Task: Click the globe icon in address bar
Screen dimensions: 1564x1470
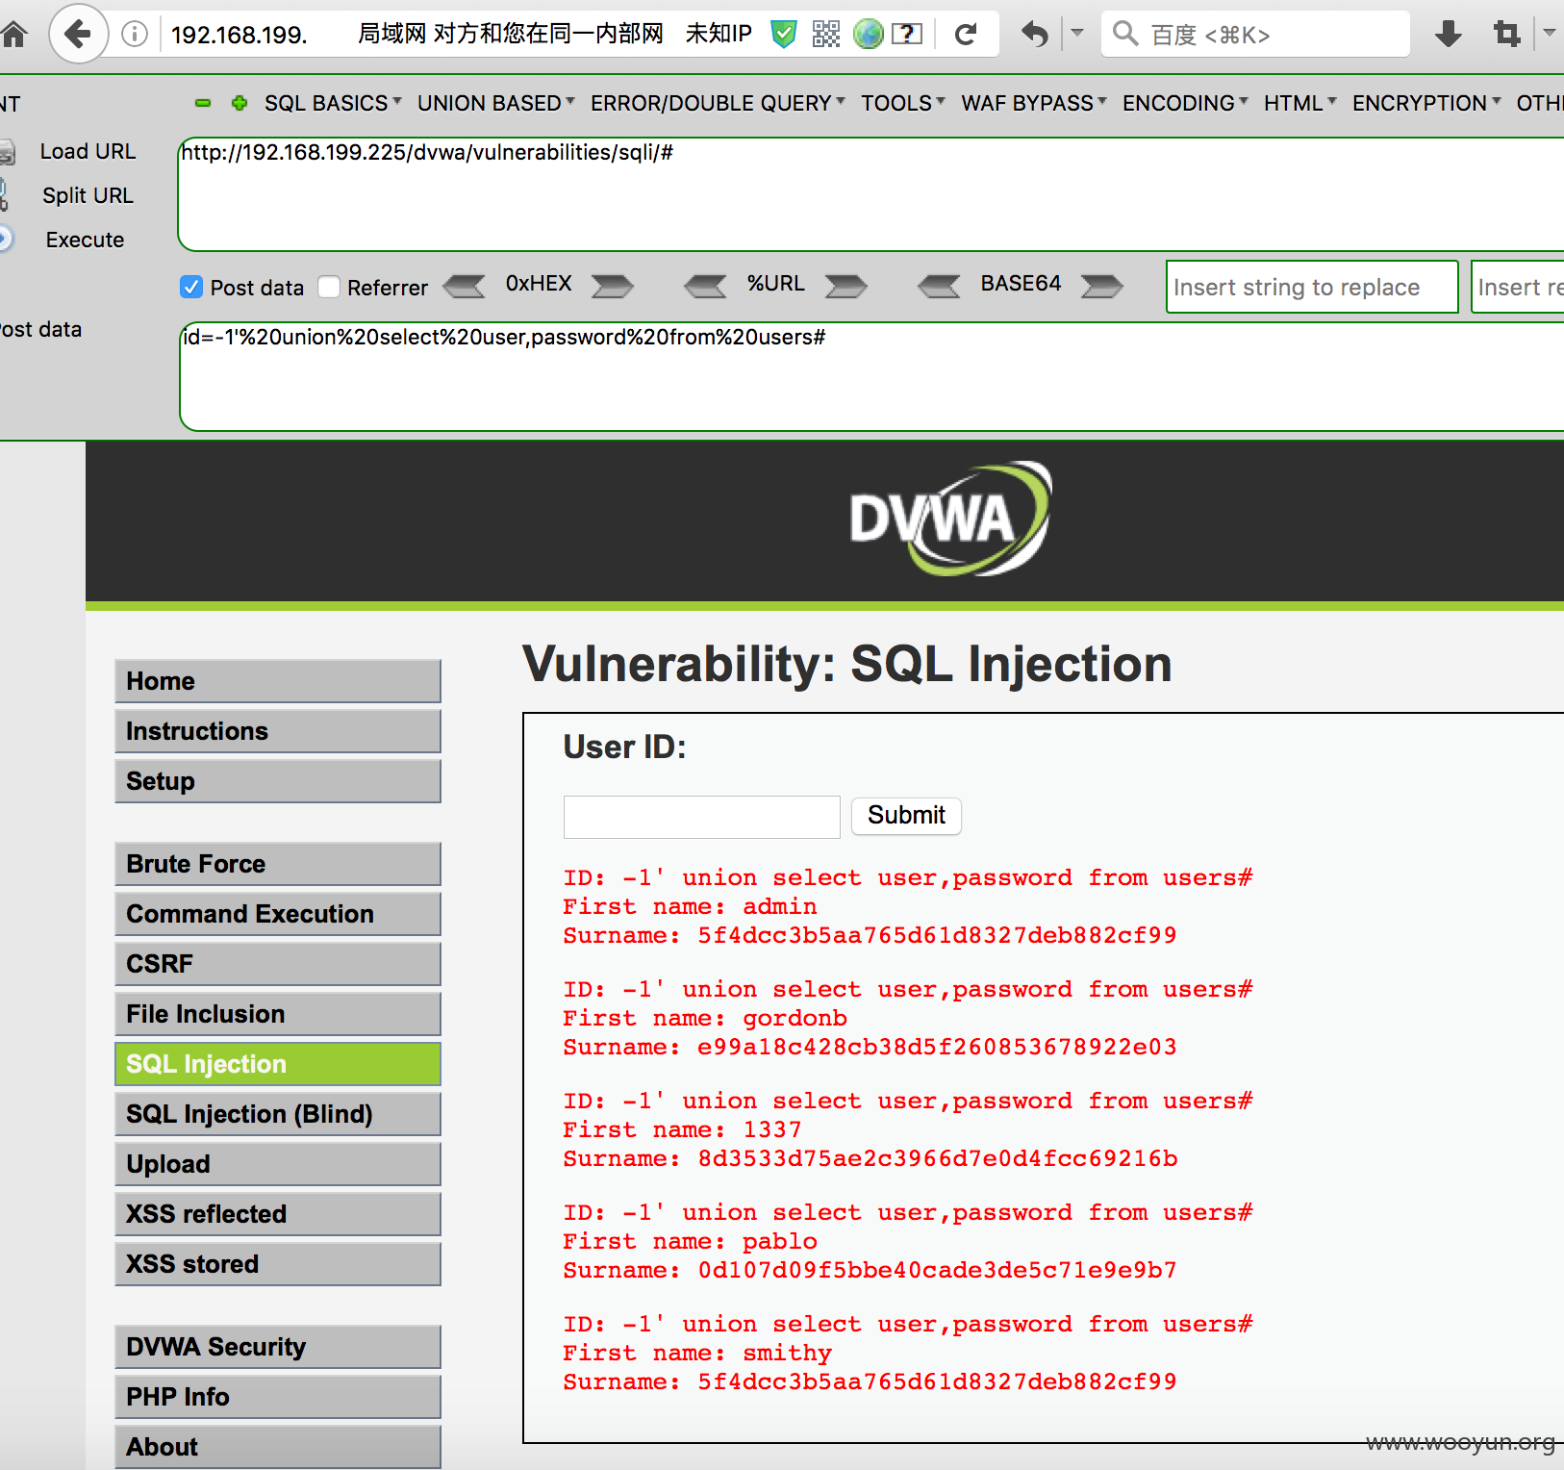Action: [868, 35]
